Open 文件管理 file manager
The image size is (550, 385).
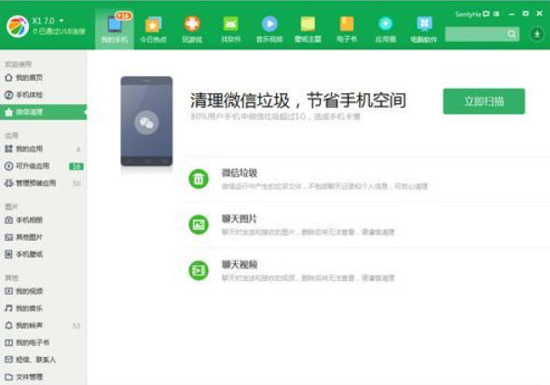[44, 377]
